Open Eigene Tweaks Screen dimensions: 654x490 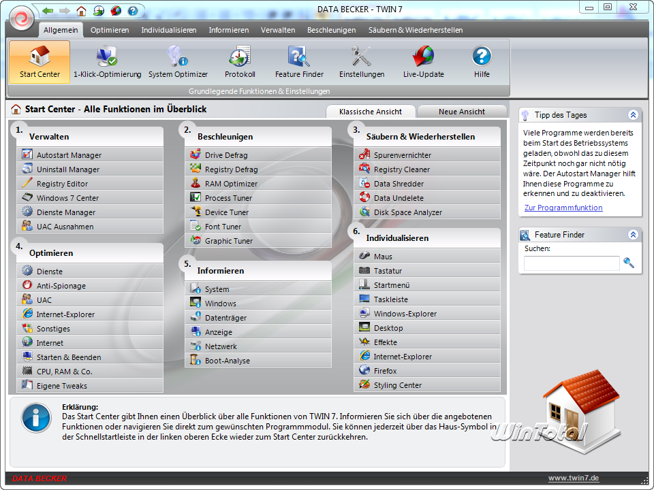(x=90, y=385)
